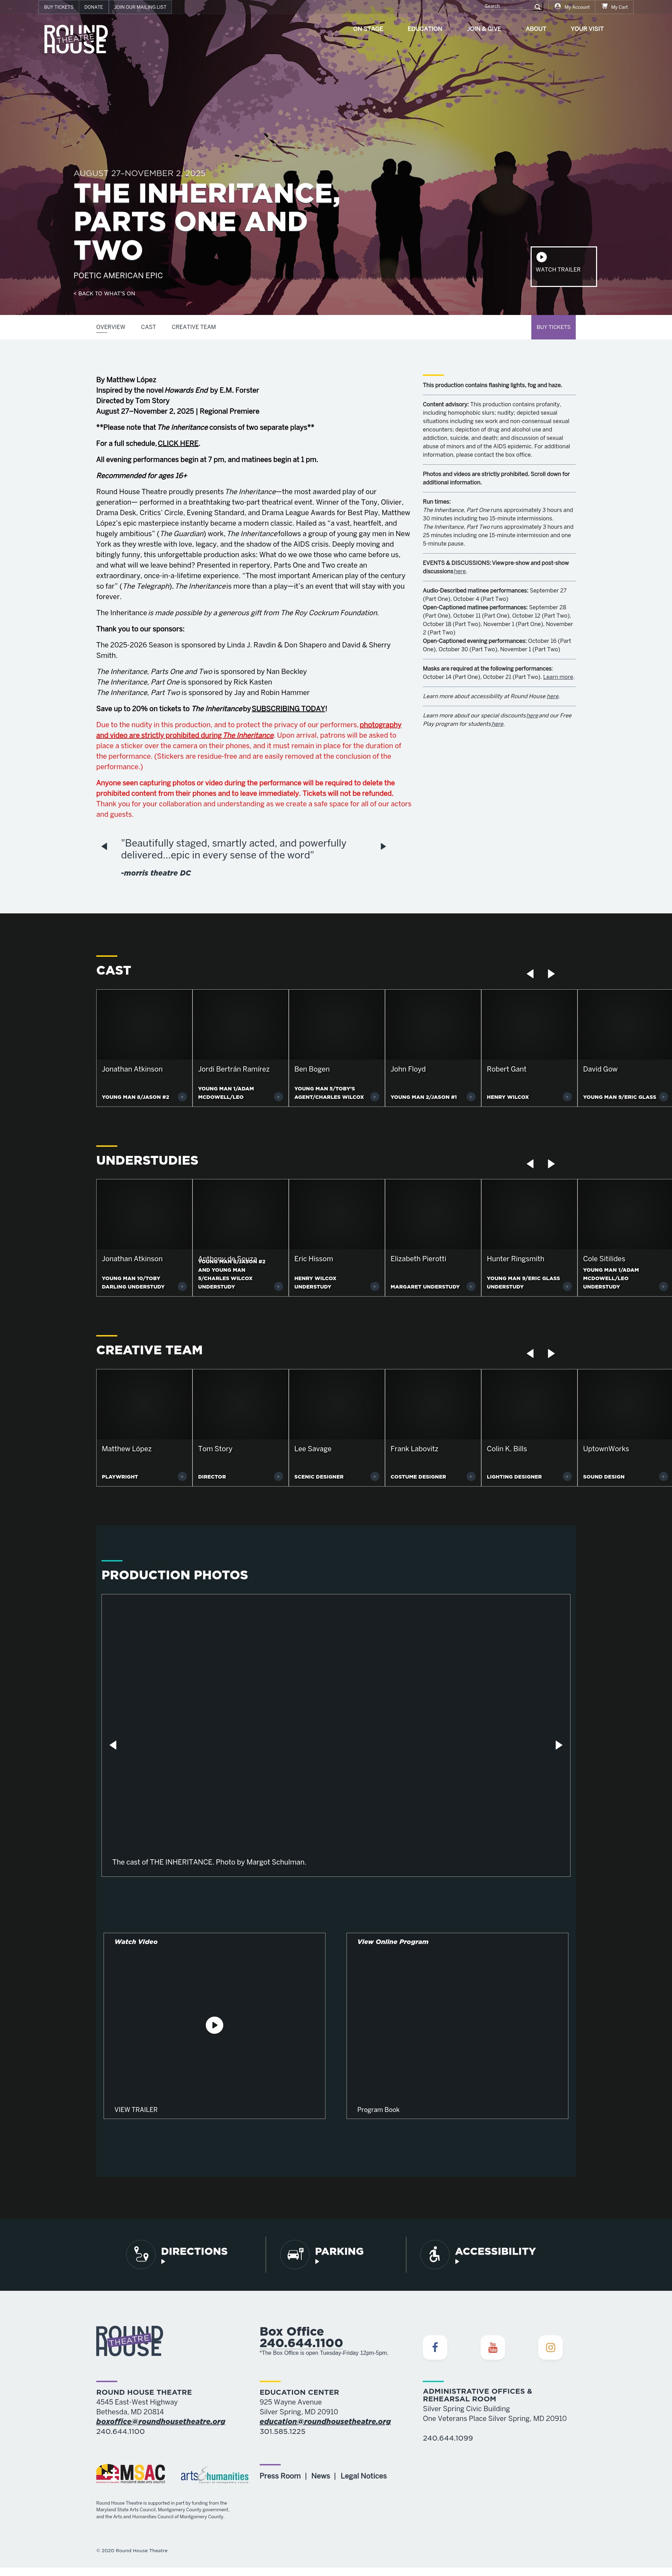Expand Ben Bogen cast card details
This screenshot has width=672, height=2576.
tap(375, 1097)
